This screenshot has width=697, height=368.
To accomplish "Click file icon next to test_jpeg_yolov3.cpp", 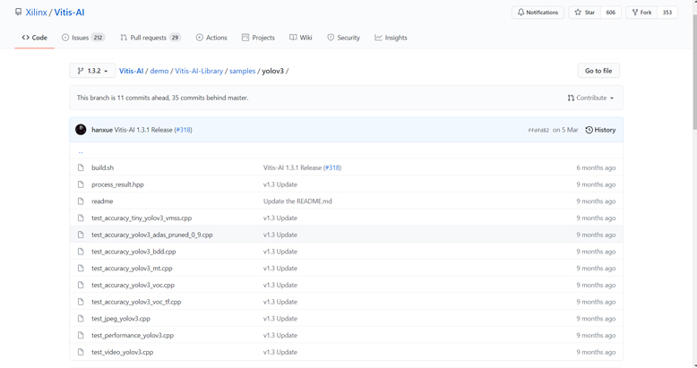I will click(81, 319).
